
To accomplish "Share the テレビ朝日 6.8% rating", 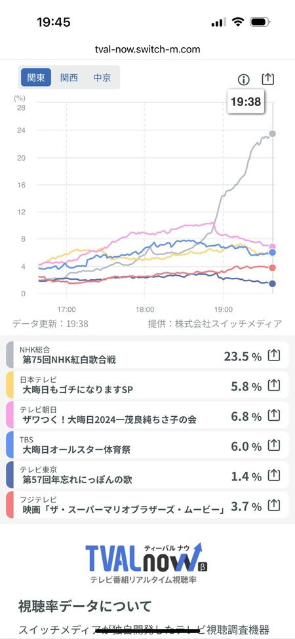I will (274, 416).
